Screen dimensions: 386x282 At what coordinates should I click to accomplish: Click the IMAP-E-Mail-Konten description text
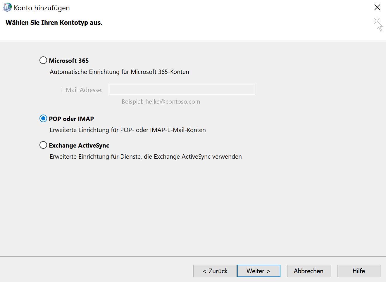128,130
